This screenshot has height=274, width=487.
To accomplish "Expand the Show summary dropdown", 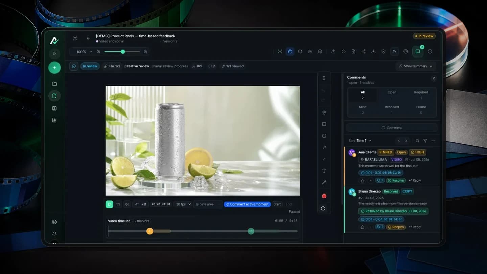I will point(416,66).
